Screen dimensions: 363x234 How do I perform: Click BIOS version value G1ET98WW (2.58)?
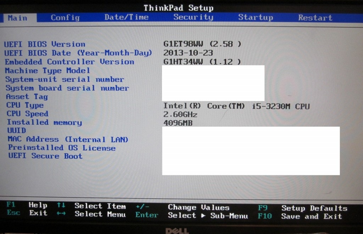202,44
